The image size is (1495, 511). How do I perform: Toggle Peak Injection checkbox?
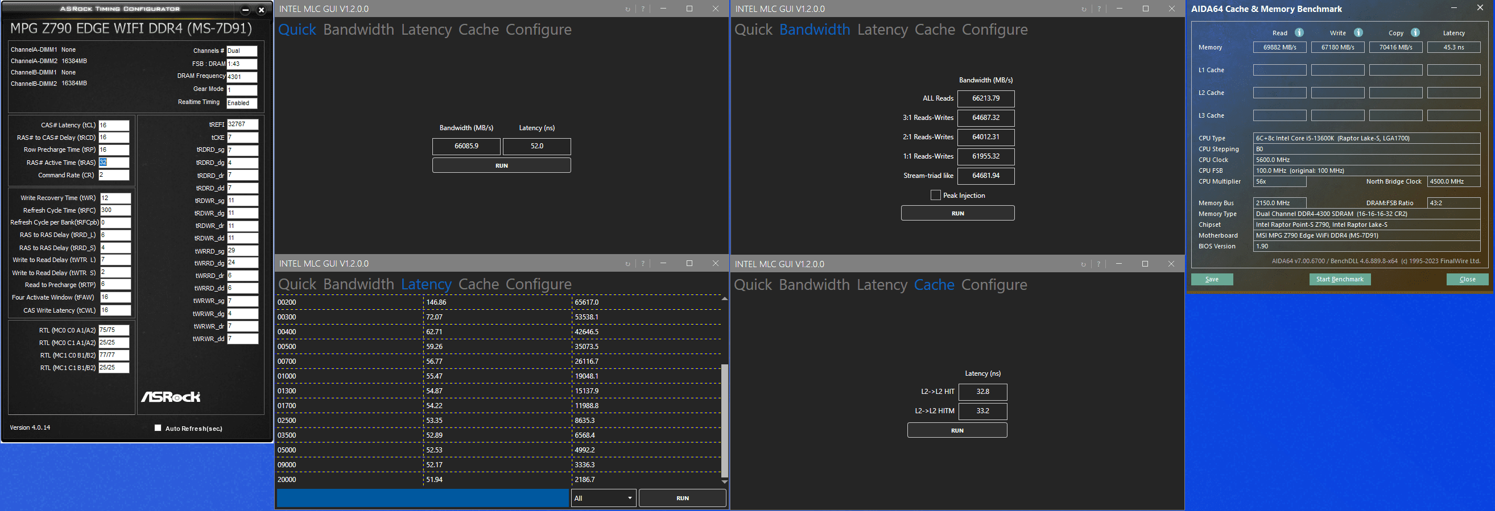936,196
